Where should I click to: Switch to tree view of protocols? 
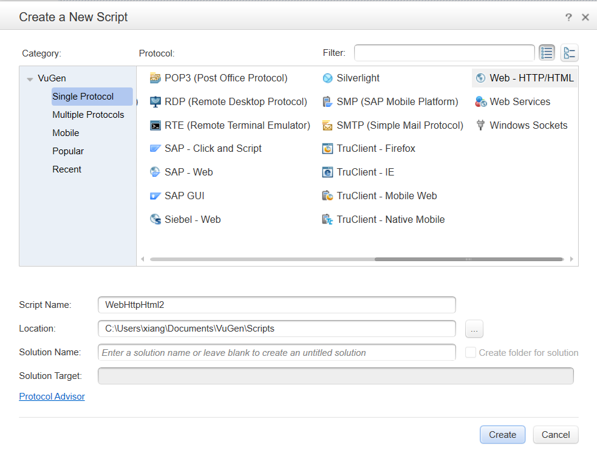pos(569,53)
